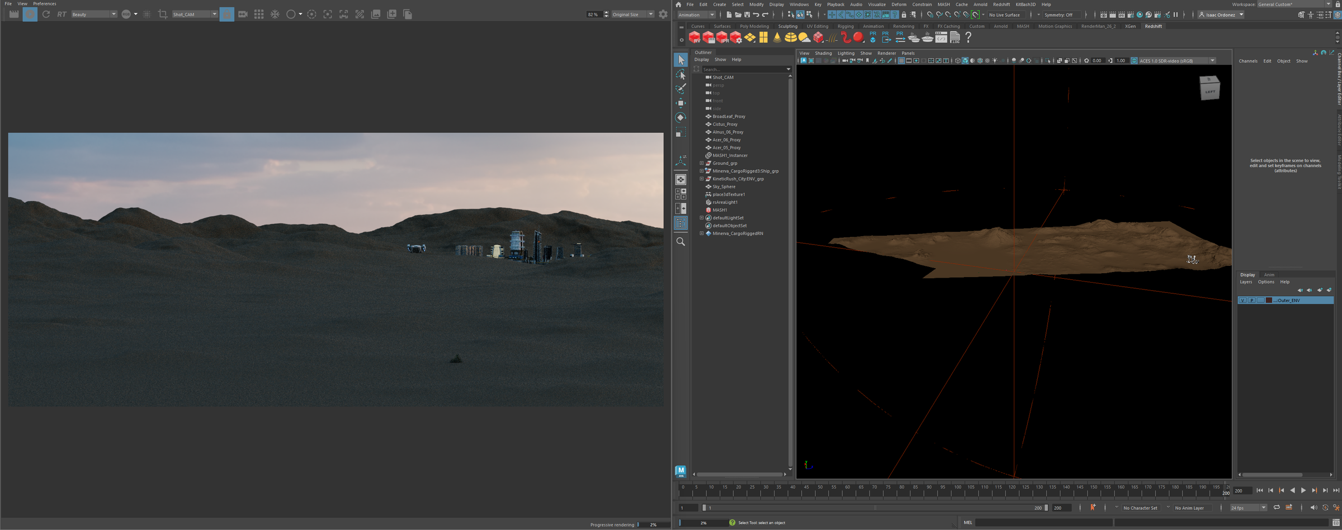Screen dimensions: 1342x530
Task: Open the Redshift menu in menu bar
Action: 1001,4
